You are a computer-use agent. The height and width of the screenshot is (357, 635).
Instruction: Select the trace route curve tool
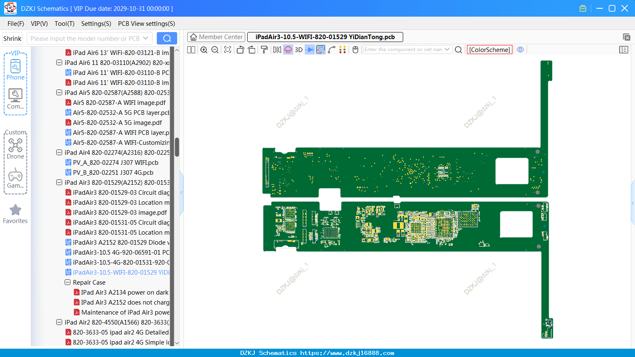point(331,50)
